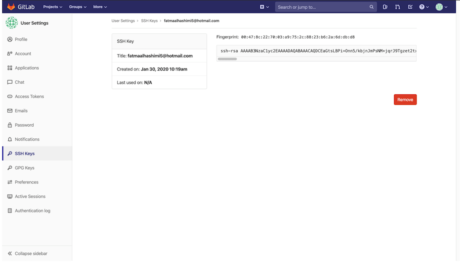This screenshot has width=460, height=263.
Task: Click the SSH Keys key icon
Action: (x=10, y=153)
